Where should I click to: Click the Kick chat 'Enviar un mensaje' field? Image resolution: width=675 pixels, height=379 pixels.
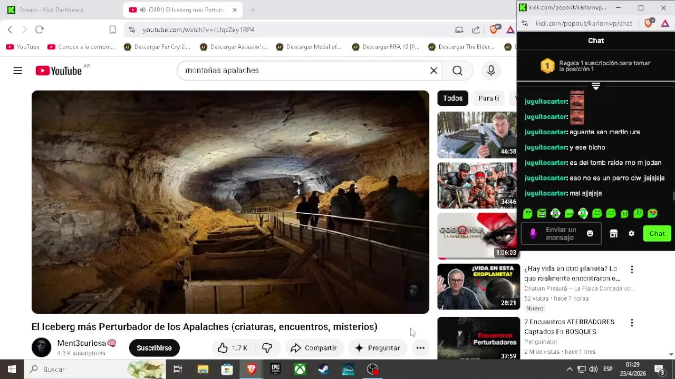point(561,234)
